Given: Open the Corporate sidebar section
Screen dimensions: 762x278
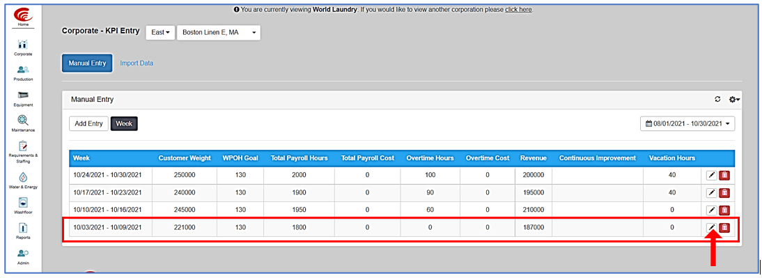Looking at the screenshot, I should click(23, 48).
